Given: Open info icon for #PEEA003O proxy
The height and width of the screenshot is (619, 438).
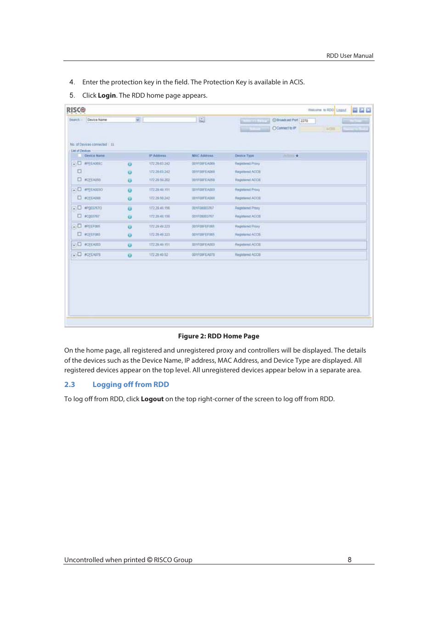Looking at the screenshot, I should pos(130,190).
